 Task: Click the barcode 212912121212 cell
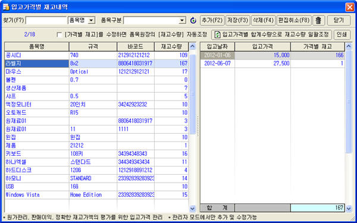pos(136,55)
